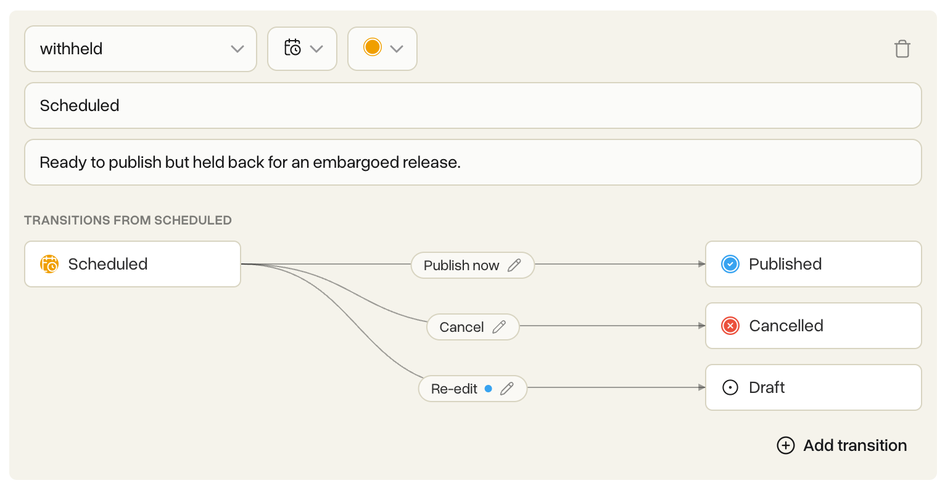Open the Published target state node
Viewport: 945px width, 491px height.
813,264
